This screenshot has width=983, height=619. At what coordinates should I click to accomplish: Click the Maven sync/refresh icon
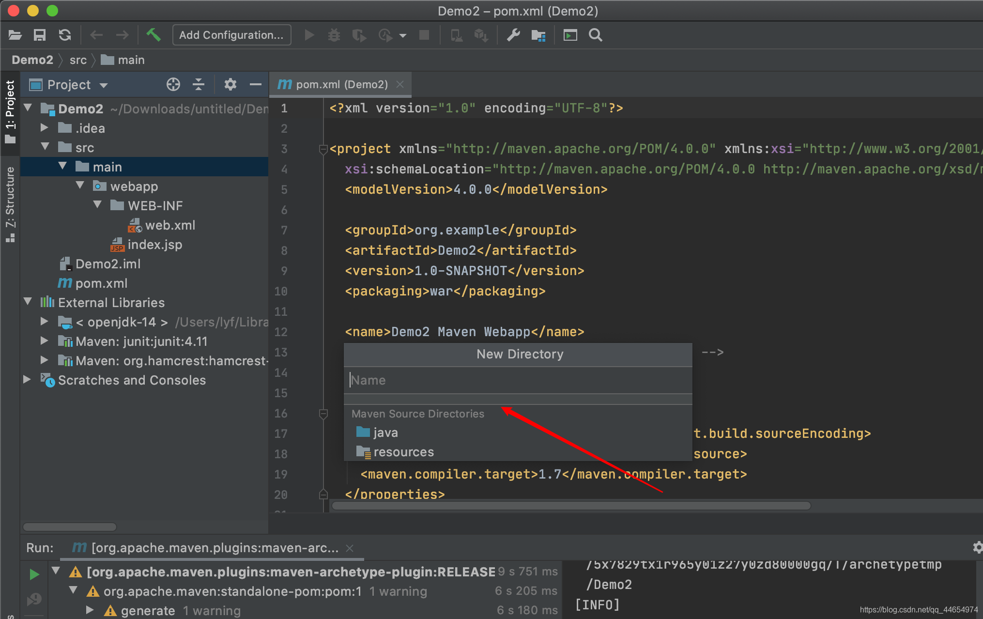coord(64,35)
